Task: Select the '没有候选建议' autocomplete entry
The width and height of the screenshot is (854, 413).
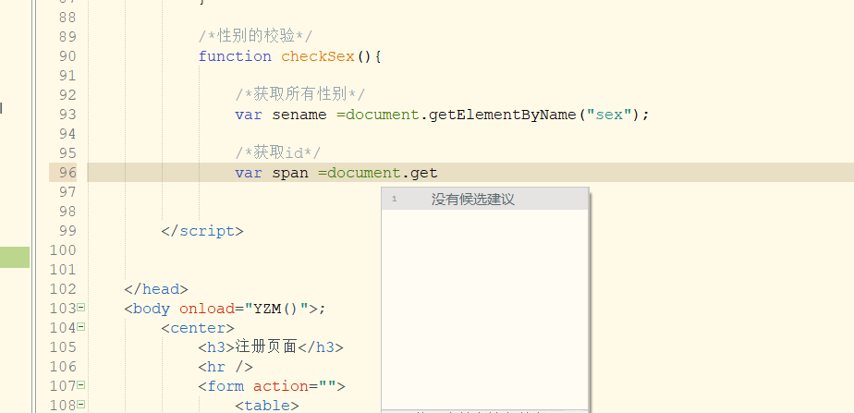Action: point(484,200)
